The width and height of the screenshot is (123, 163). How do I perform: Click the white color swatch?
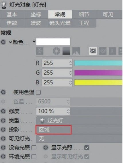click(53, 42)
